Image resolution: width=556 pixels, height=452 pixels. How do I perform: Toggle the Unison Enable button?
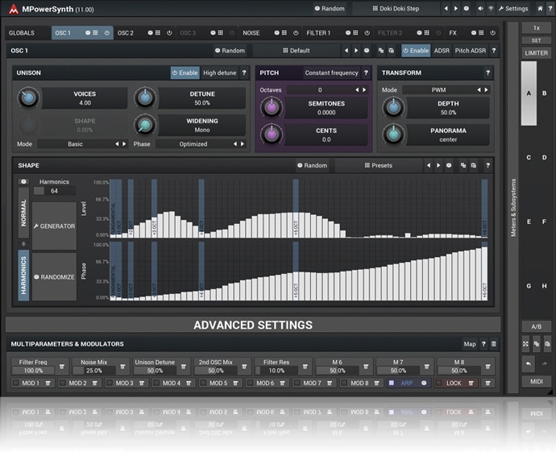(x=185, y=73)
